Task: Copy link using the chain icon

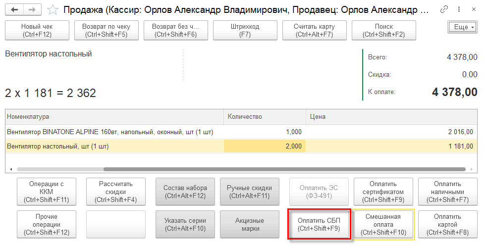Action: coord(444,9)
